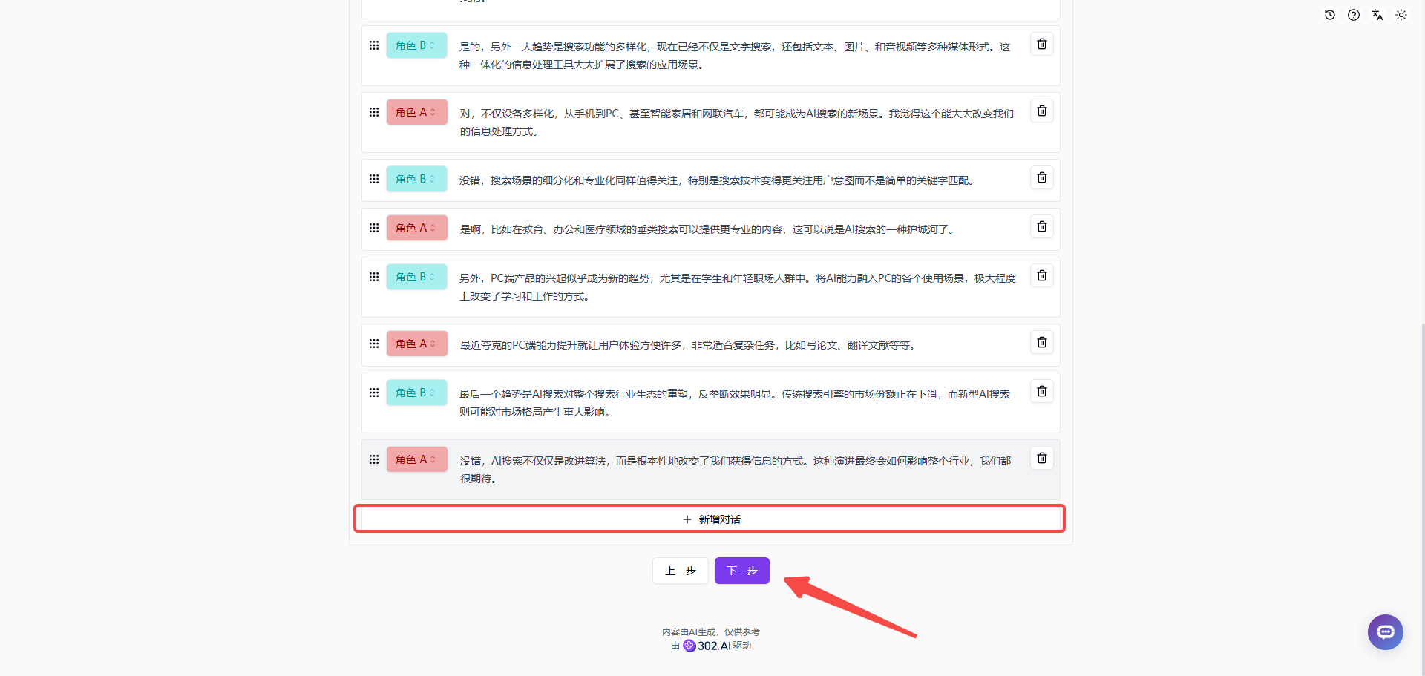The height and width of the screenshot is (676, 1425).
Task: Grab drag handle of row 对，不仅设备多样化
Action: tap(374, 112)
